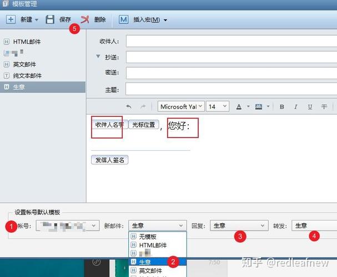This screenshot has height=277, width=337.
Task: Click the 收件人 input field
Action: click(x=232, y=41)
